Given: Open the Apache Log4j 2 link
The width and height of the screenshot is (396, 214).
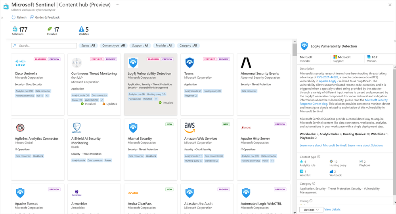Looking at the screenshot, I should 329,81.
